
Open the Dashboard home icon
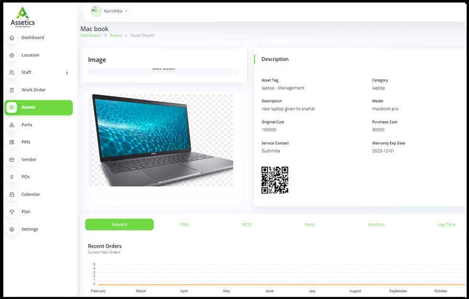tap(12, 38)
